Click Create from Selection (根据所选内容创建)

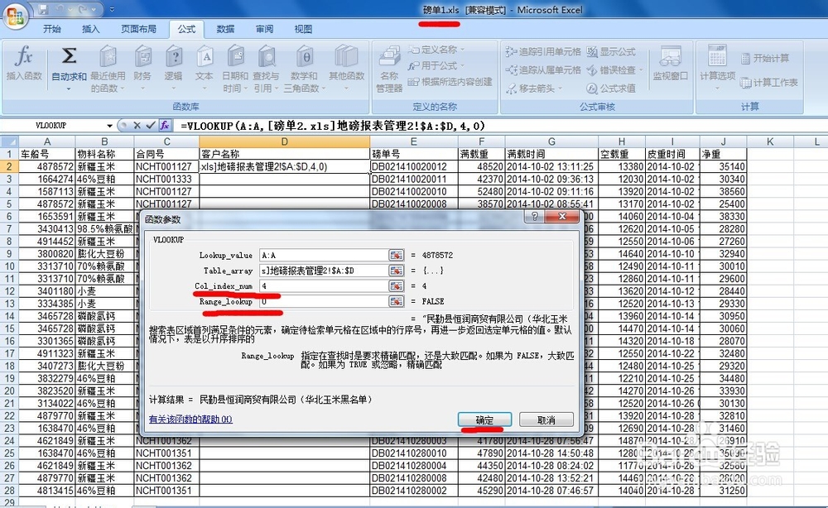(450, 82)
